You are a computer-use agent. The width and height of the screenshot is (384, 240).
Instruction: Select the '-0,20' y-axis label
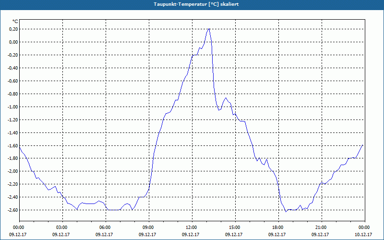click(x=13, y=55)
